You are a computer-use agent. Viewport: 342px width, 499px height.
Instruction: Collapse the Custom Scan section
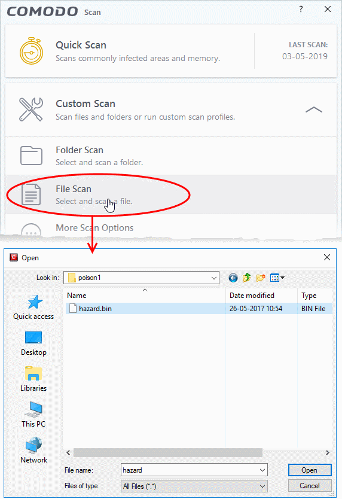click(x=314, y=110)
